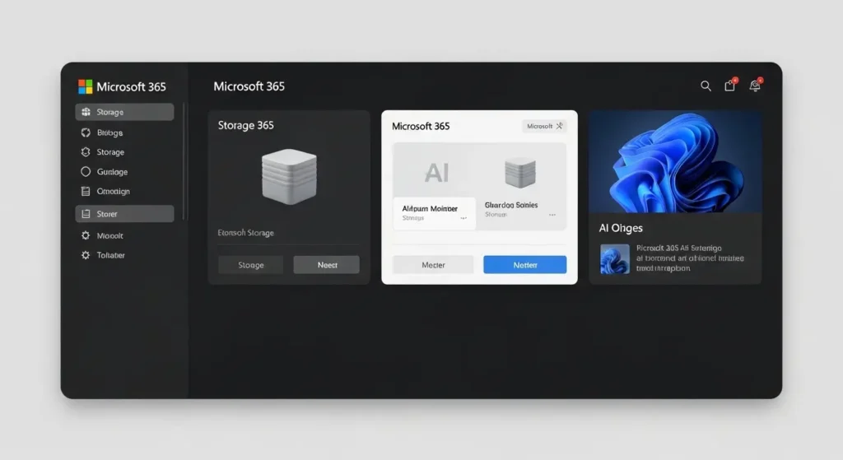This screenshot has height=460, width=843.
Task: Click the Neect button on the Storage 365 card
Action: tap(326, 265)
